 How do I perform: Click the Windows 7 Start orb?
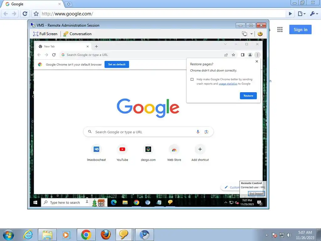(8, 235)
